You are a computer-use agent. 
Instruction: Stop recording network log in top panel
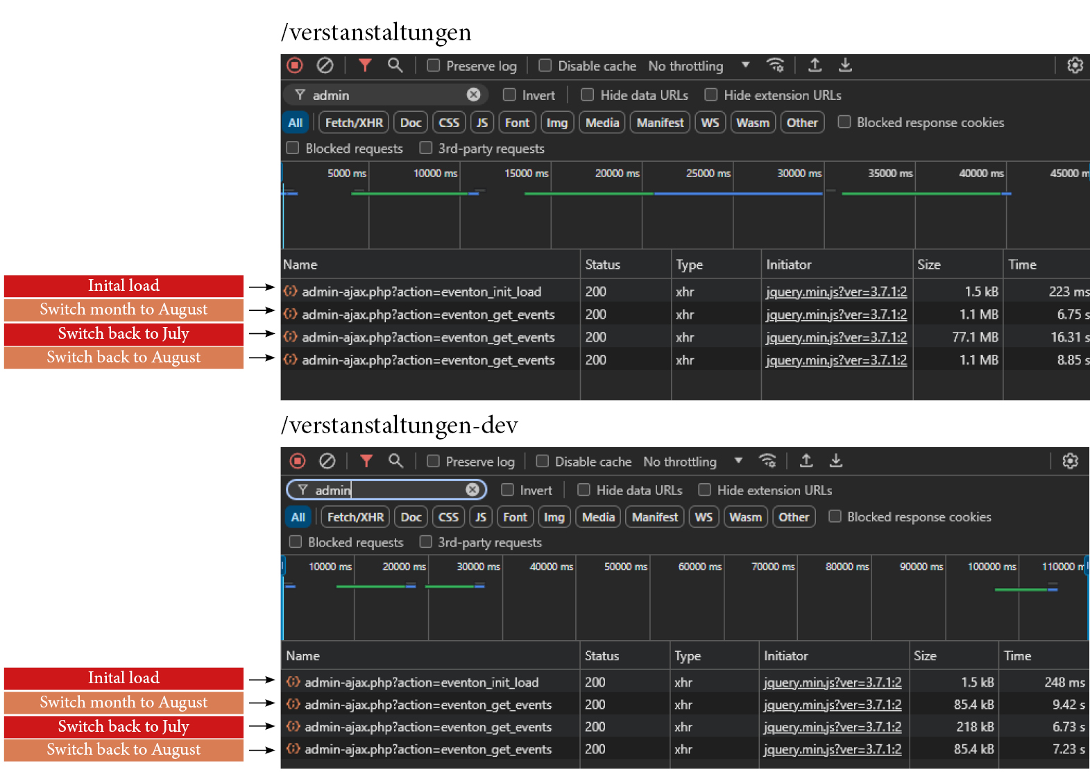pos(295,65)
